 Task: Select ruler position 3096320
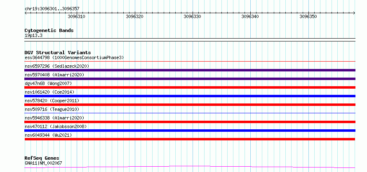[134, 16]
